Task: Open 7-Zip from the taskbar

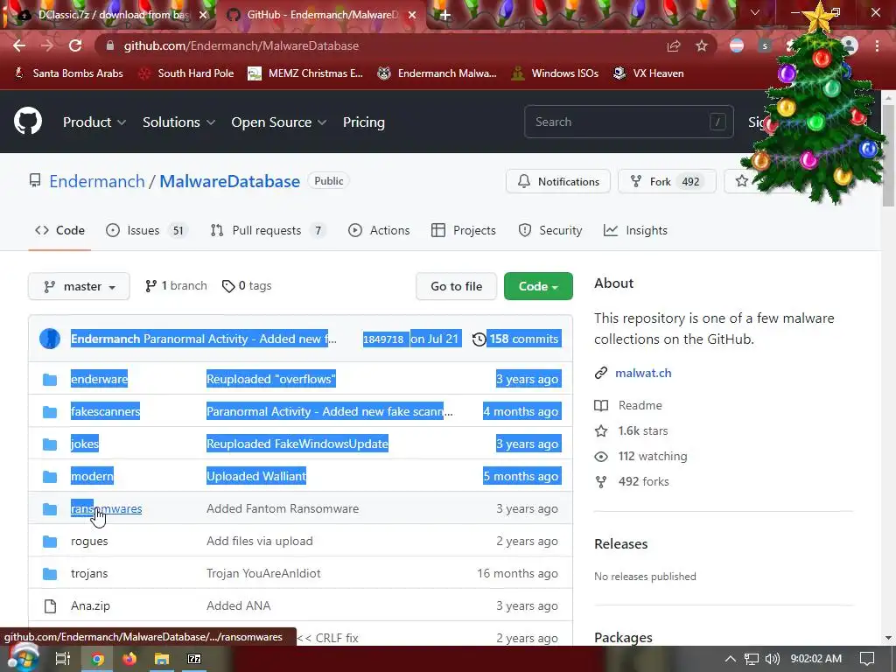Action: pyautogui.click(x=194, y=659)
